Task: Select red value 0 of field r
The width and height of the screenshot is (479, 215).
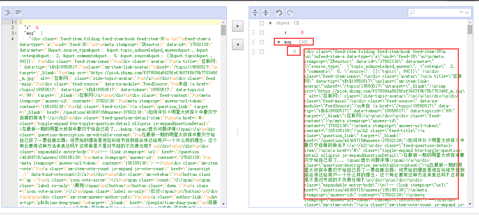Action: [x=302, y=32]
